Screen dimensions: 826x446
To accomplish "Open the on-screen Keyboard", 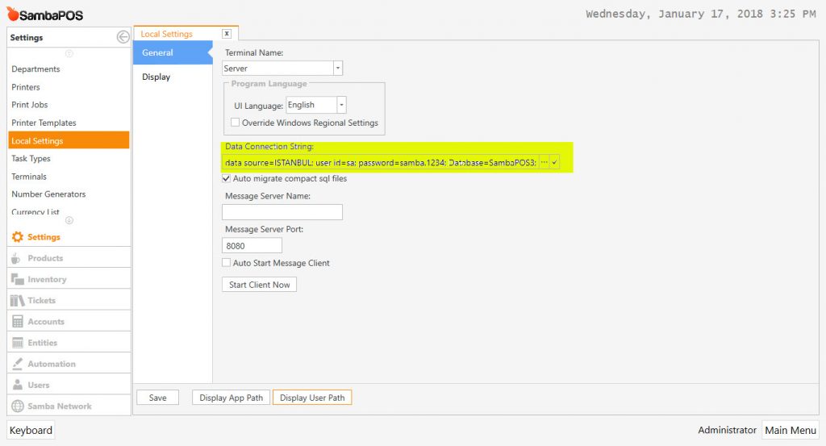I will click(x=31, y=430).
